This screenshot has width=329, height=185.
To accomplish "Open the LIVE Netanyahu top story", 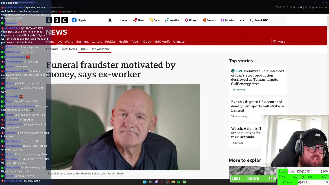I will point(258,77).
